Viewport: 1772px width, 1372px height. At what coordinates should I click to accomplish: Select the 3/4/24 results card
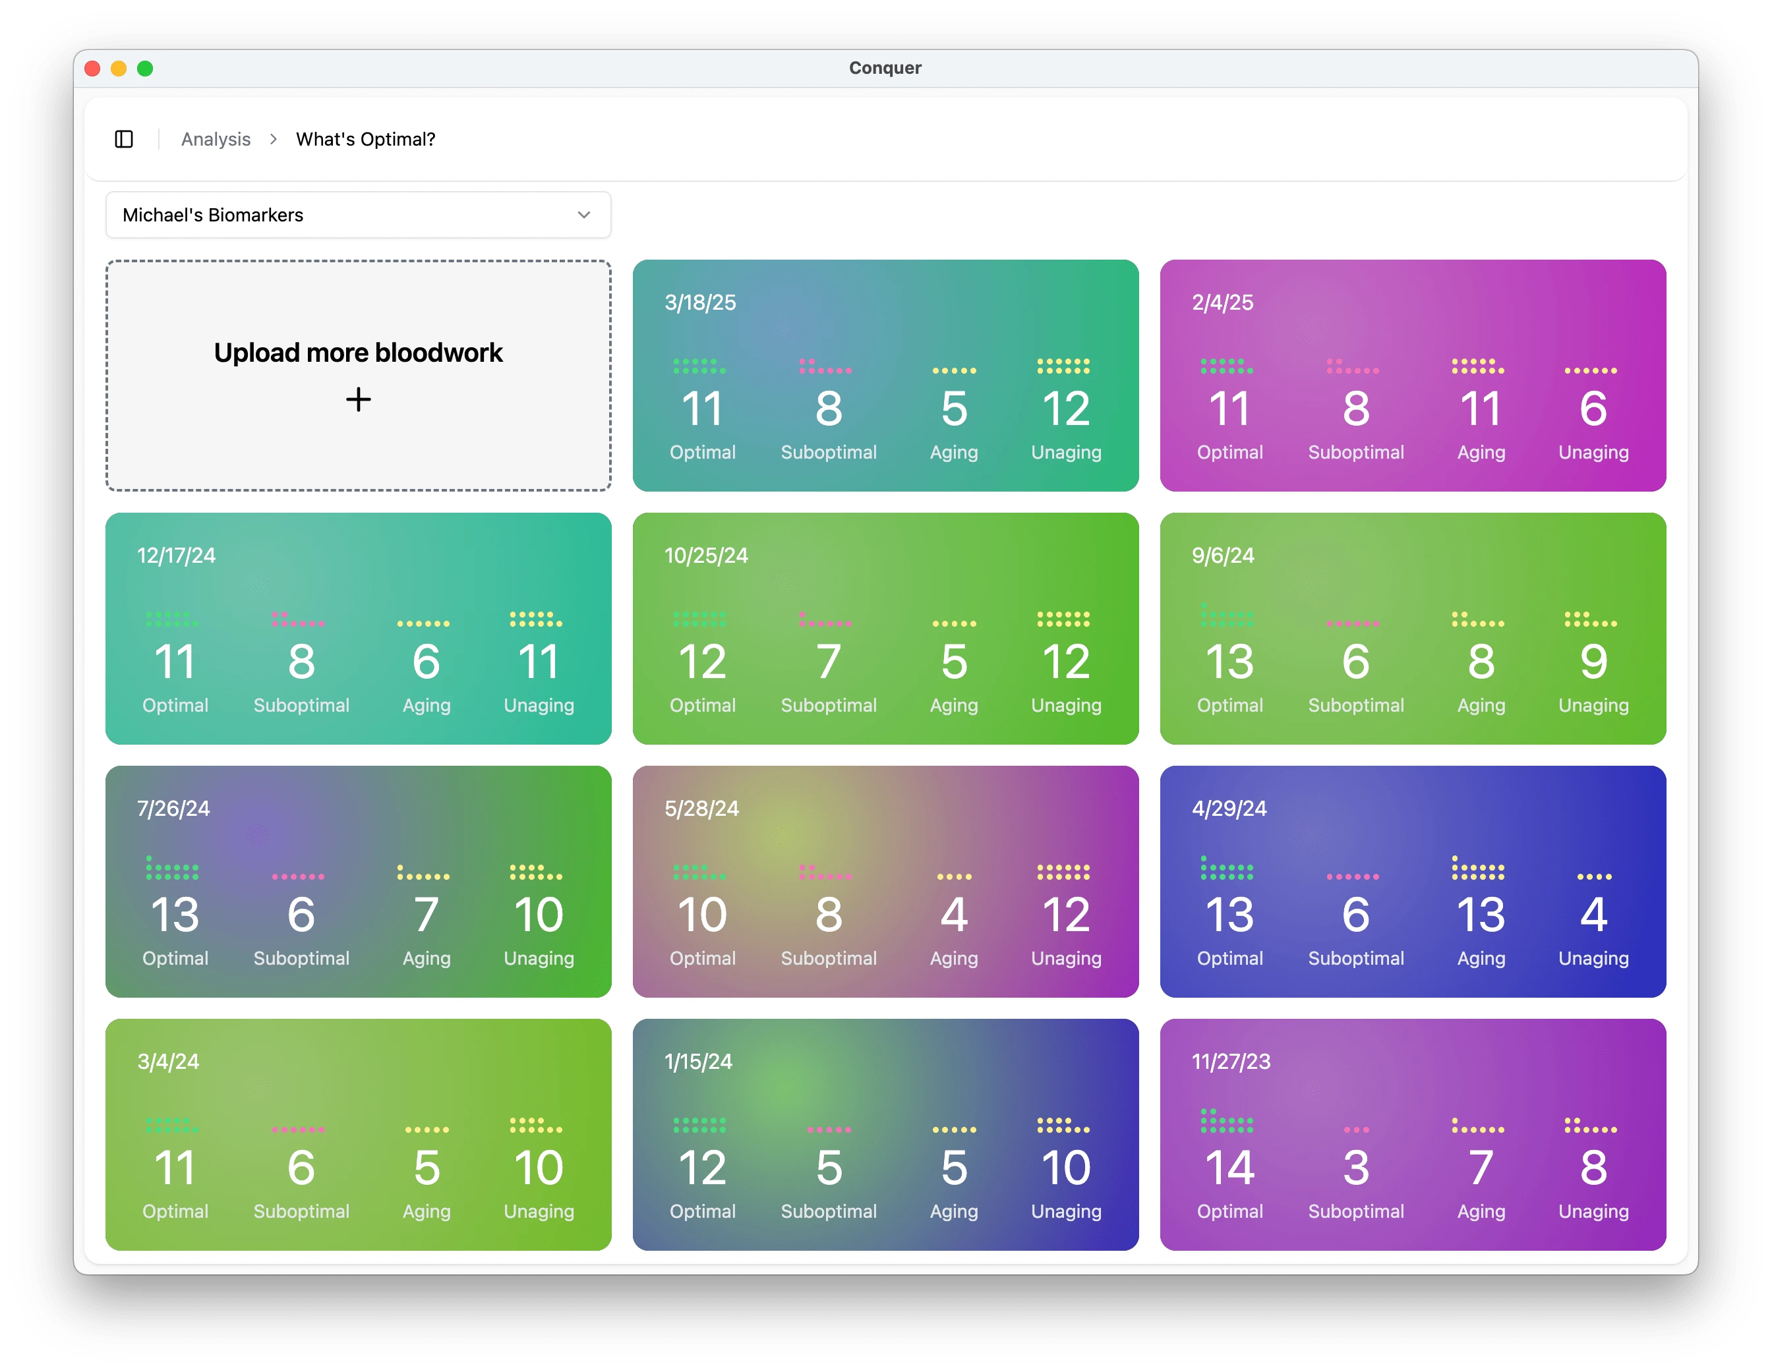358,1133
